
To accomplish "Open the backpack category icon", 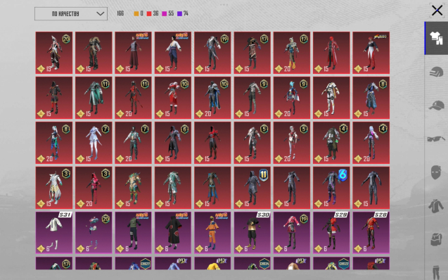I will point(436,239).
